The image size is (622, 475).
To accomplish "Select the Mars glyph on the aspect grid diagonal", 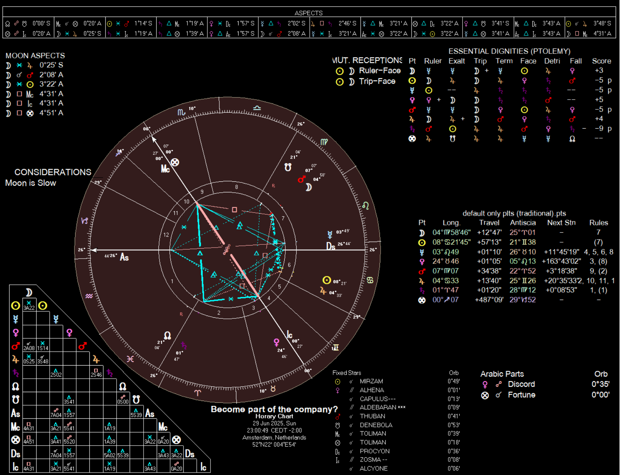I will (83, 346).
